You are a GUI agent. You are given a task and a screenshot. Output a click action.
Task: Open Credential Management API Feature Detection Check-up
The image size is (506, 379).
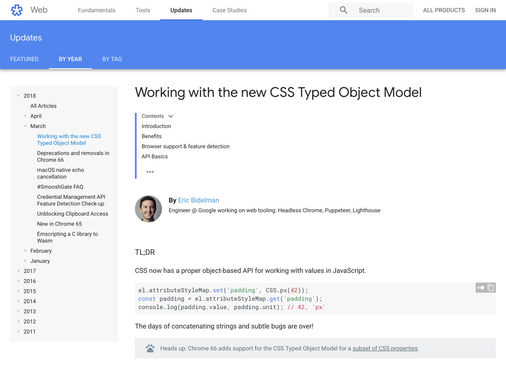[71, 200]
